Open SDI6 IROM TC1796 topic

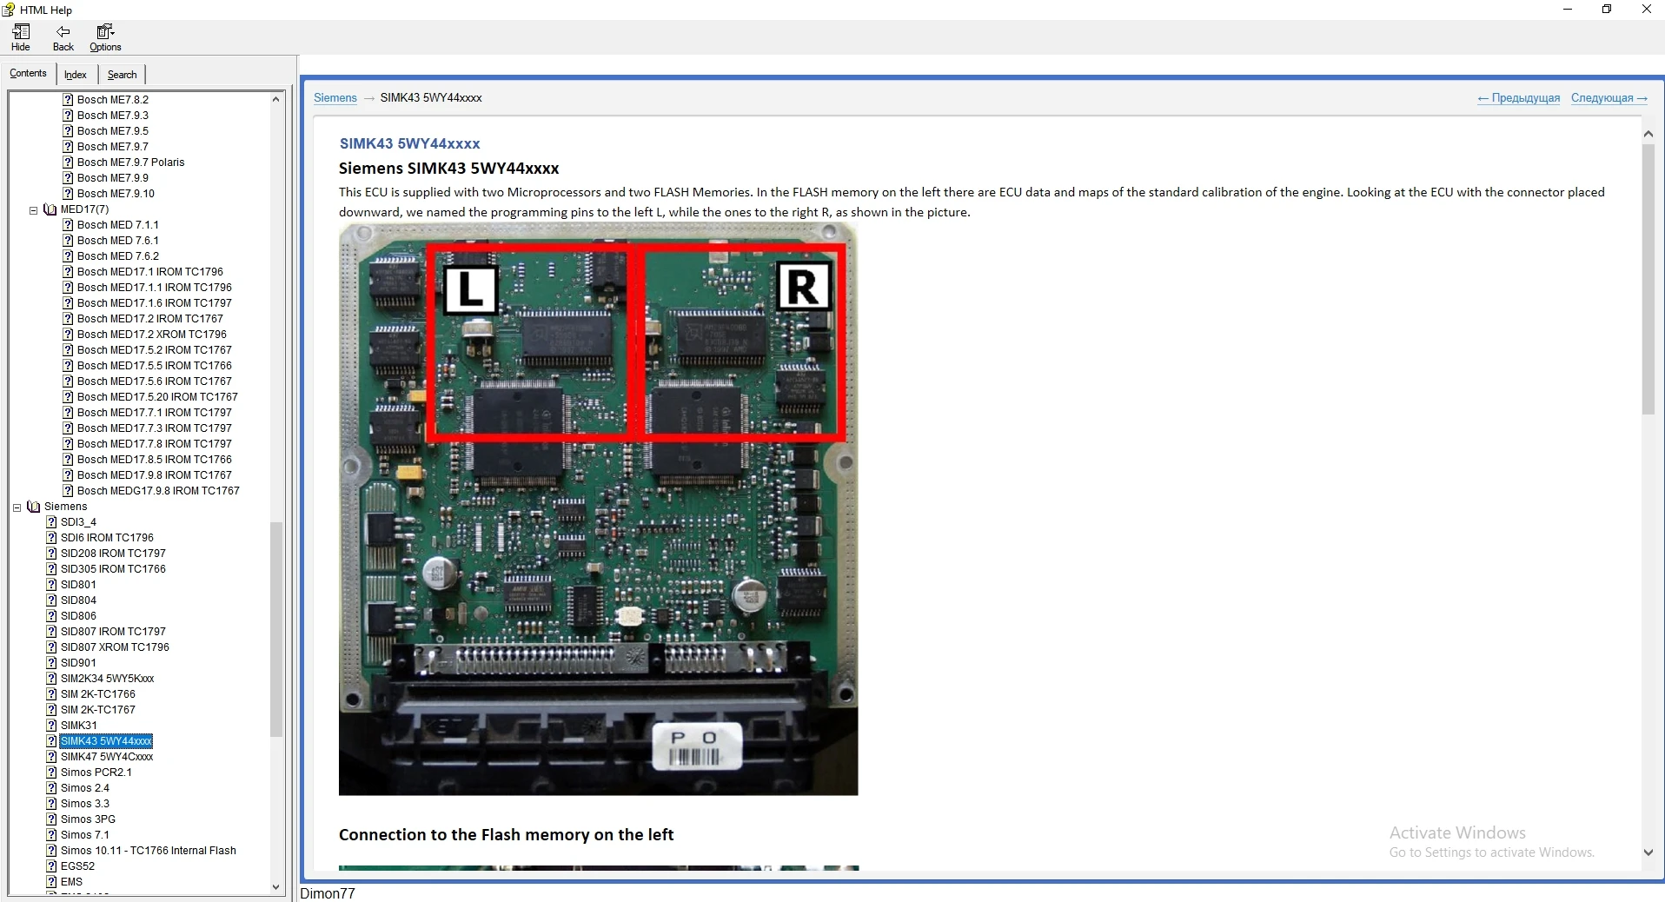[107, 538]
